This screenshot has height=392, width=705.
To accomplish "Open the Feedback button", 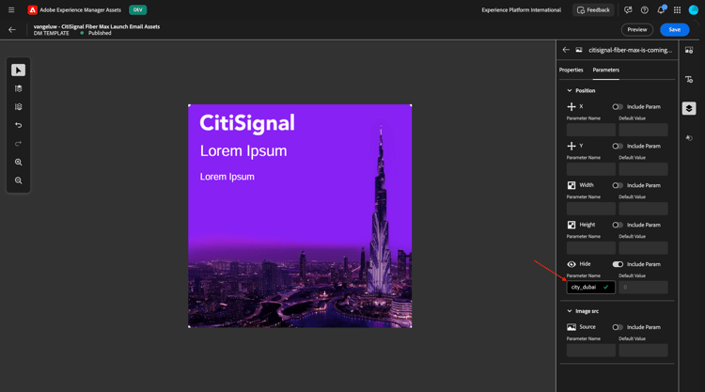I will (x=593, y=10).
